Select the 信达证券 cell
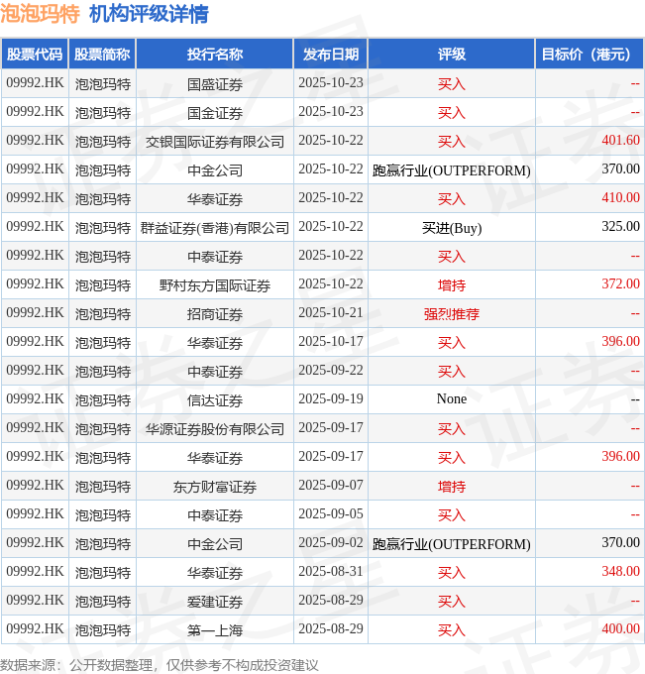Image resolution: width=645 pixels, height=674 pixels. 215,399
